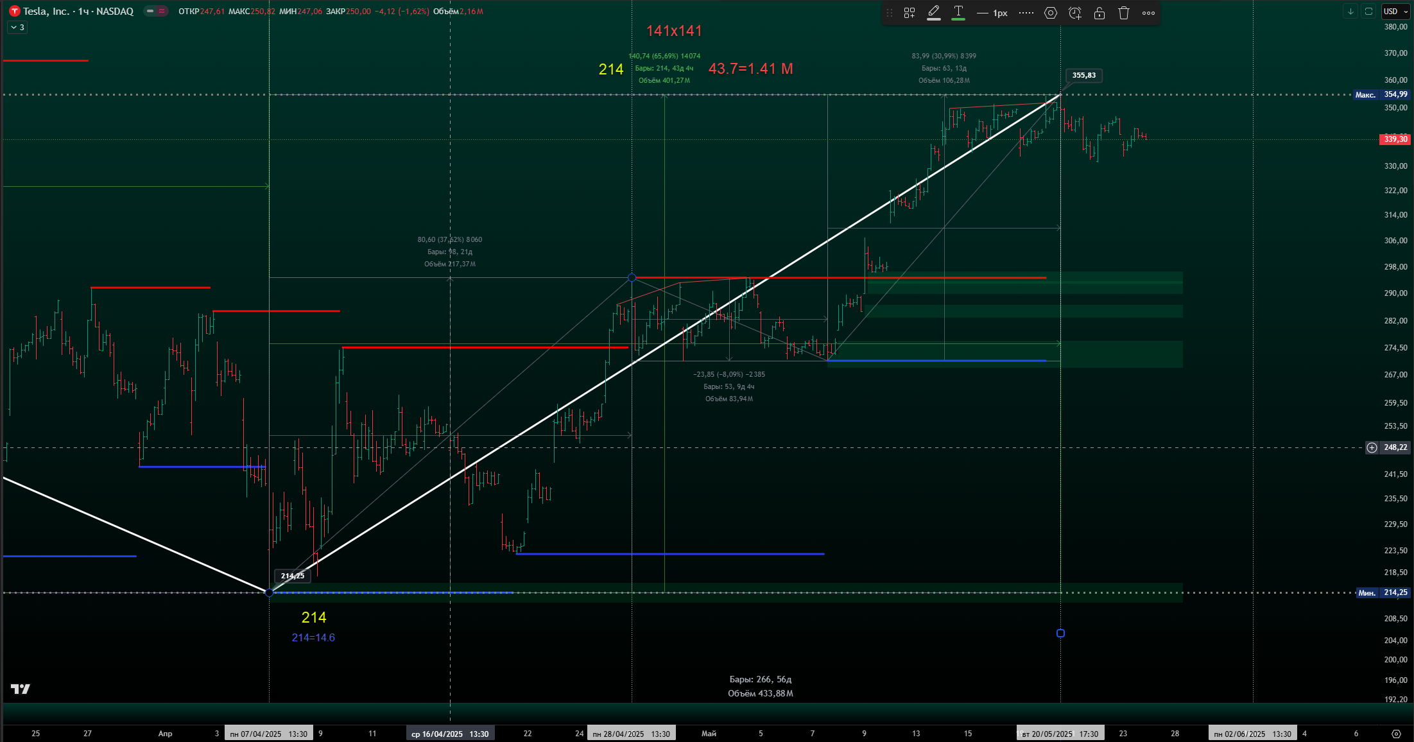Select the blue square anchor below 20/05 line
This screenshot has height=742, width=1414.
pos(1060,634)
